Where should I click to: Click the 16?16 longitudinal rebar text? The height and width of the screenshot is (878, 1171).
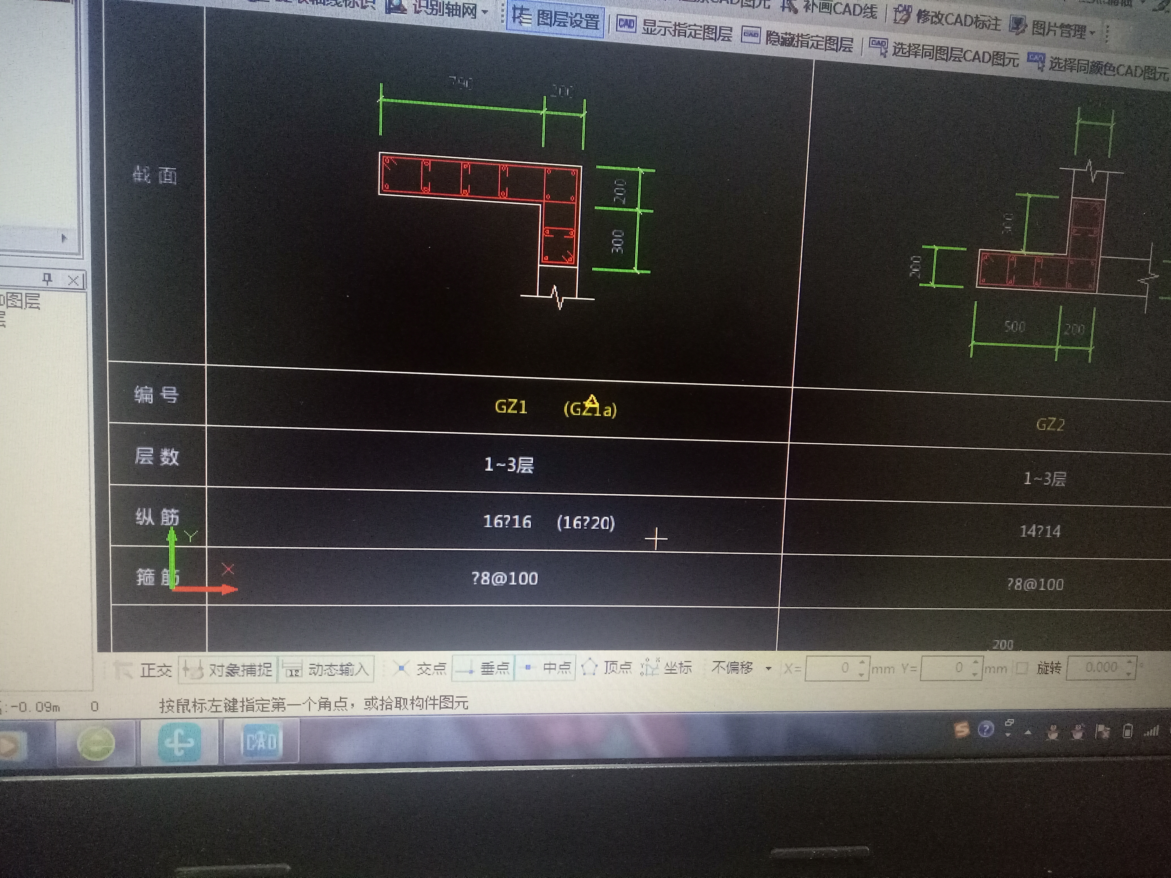pos(507,522)
